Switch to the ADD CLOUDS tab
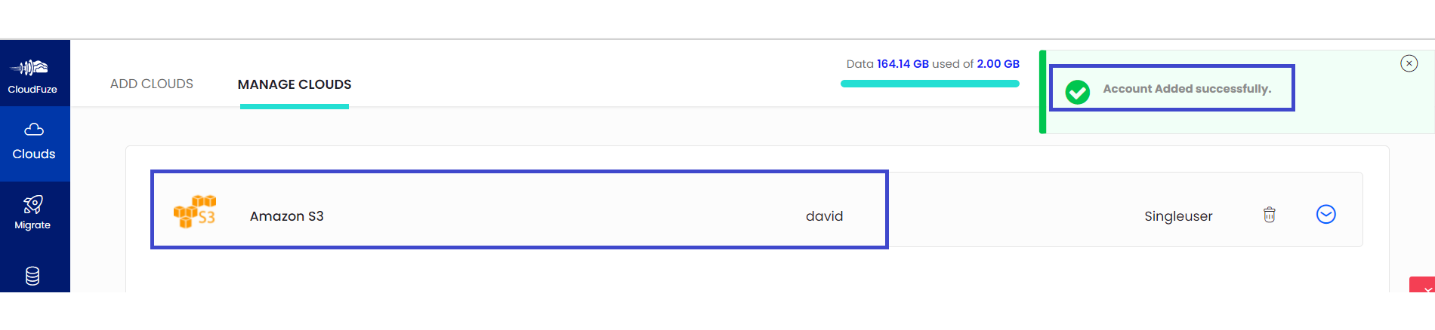Viewport: 1435px width, 330px height. pyautogui.click(x=152, y=84)
